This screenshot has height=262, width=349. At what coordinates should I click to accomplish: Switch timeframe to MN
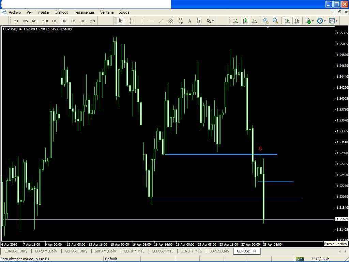tap(92, 21)
